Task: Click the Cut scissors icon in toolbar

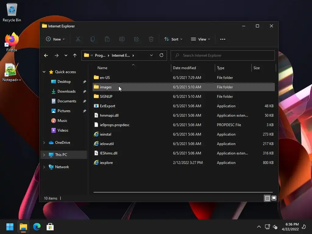Action: coord(78,39)
